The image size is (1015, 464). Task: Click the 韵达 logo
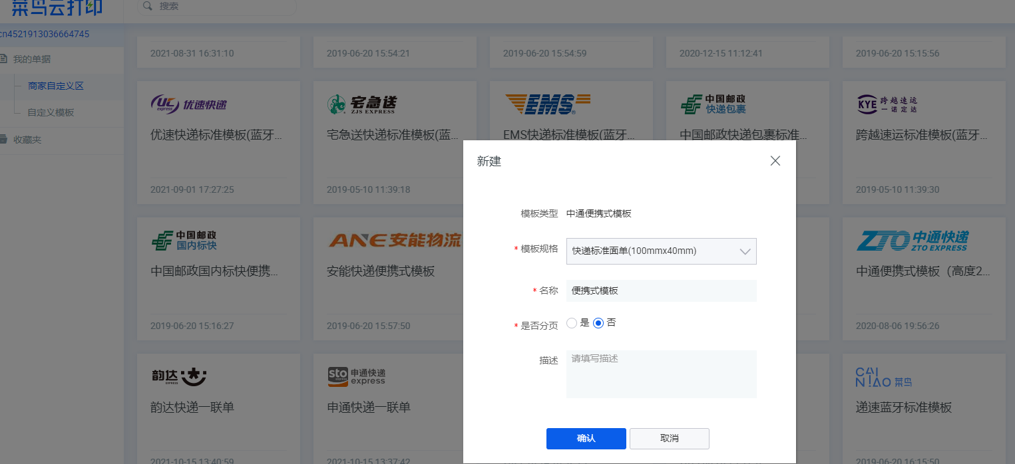[x=179, y=376]
